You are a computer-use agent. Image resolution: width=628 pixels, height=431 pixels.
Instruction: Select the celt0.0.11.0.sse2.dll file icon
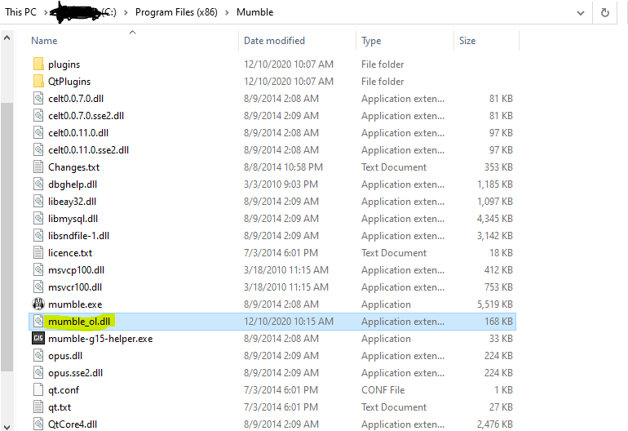pos(38,150)
